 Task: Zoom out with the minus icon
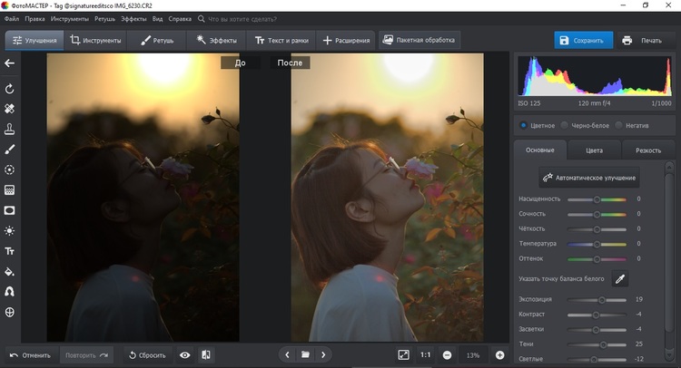[447, 354]
